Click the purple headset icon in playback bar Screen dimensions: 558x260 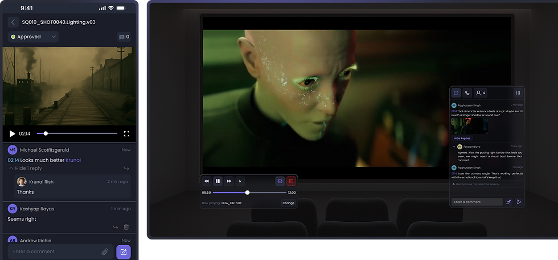(x=280, y=181)
